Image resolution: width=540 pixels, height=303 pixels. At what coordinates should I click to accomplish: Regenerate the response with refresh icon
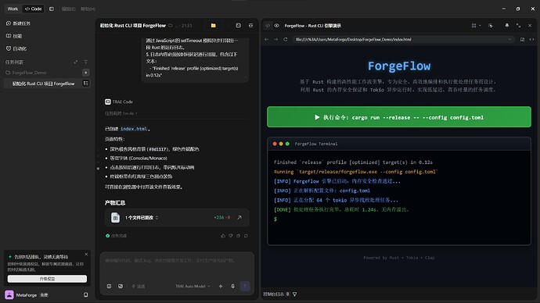click(x=246, y=236)
